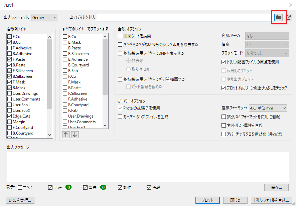This screenshot has height=206, width=296.
Task: Enable 拡張 X2 フォーマットを使用 checkbox
Action: point(224,117)
